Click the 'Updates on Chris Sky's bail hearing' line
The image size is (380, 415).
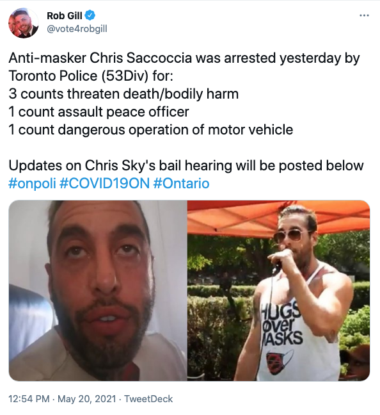(186, 166)
